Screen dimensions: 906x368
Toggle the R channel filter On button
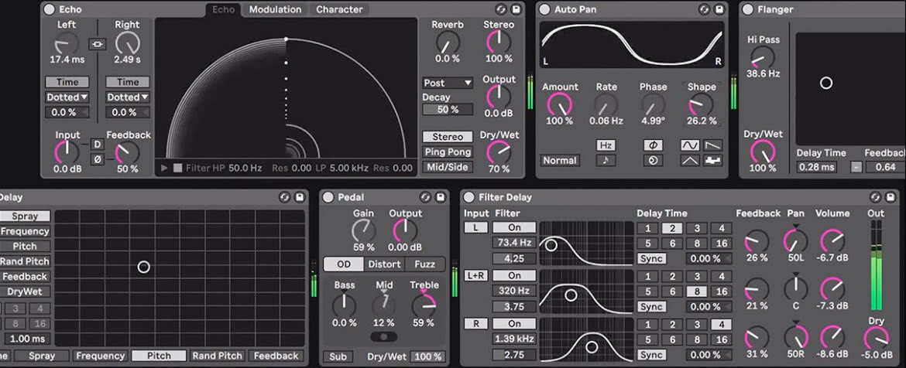[x=514, y=324]
